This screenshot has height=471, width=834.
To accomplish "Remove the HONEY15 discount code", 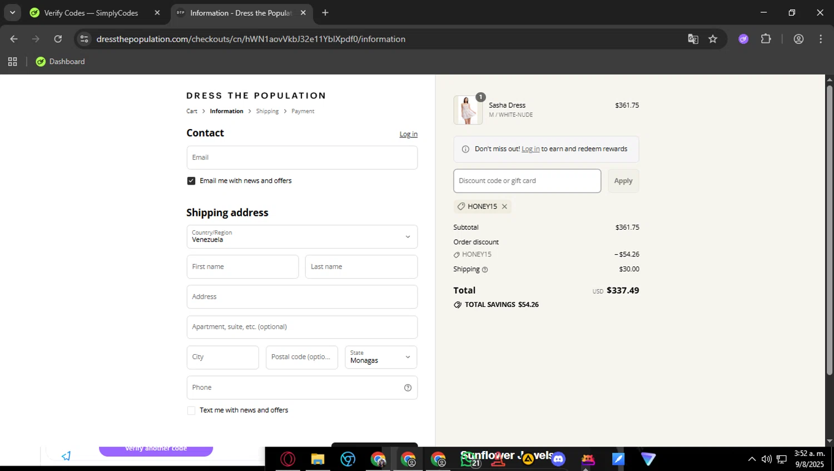I will [x=504, y=206].
